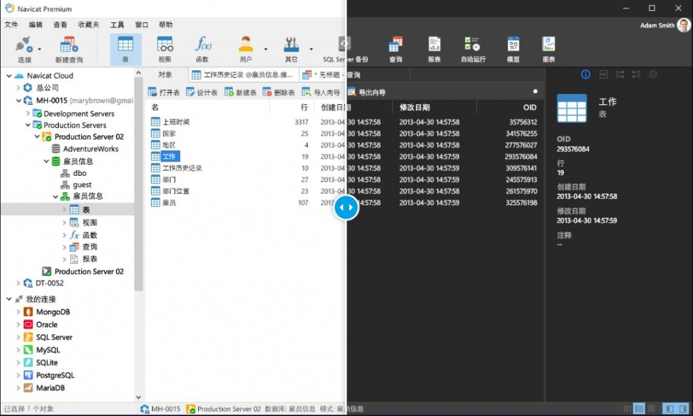Open the 图表 charts icon

point(548,44)
